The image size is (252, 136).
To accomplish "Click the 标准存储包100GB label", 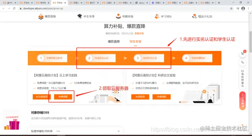I will pyautogui.click(x=42, y=131).
